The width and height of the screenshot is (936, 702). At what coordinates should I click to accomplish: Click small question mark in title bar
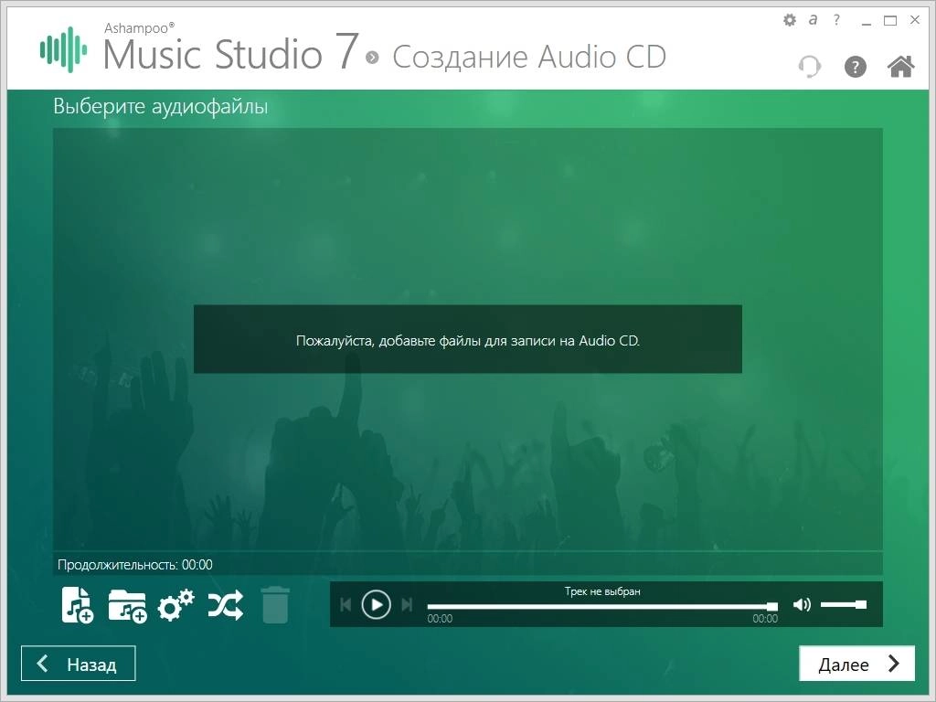pyautogui.click(x=836, y=20)
